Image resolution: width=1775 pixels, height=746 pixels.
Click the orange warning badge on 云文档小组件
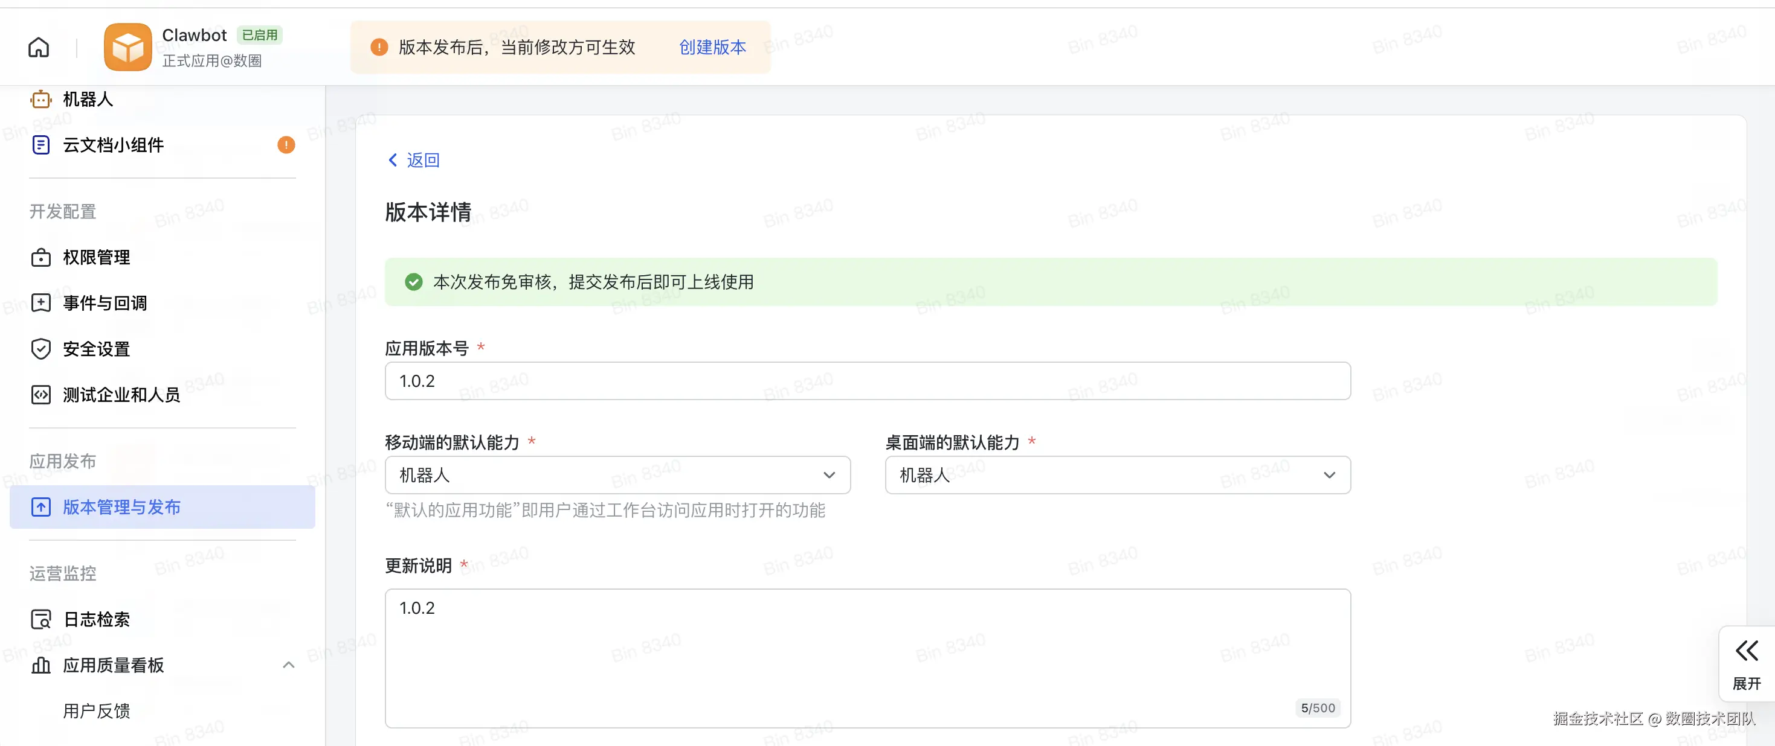click(286, 144)
